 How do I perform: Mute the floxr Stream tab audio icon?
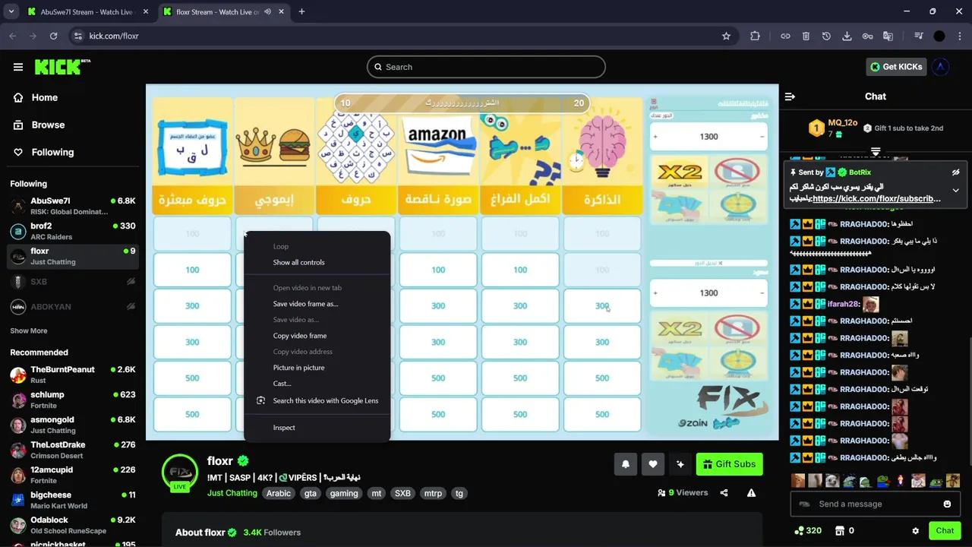tap(267, 12)
